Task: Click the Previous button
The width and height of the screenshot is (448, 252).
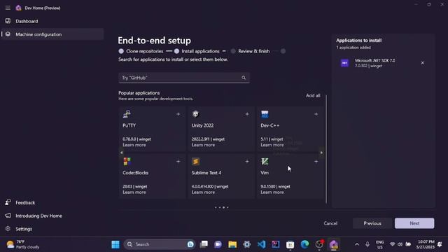Action: pos(372,223)
